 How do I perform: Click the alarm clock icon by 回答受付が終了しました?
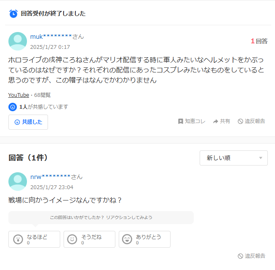[x=13, y=13]
